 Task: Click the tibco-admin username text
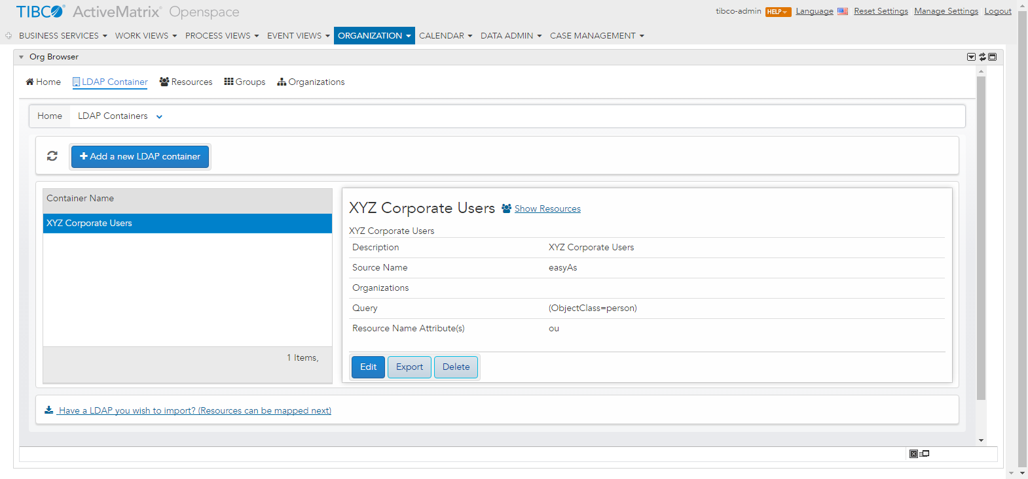pos(739,11)
